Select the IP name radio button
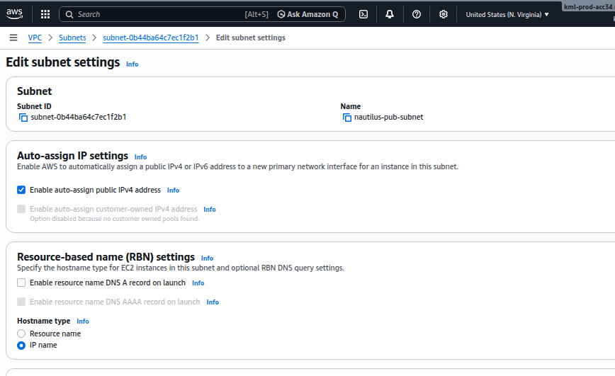The image size is (615, 376). [21, 345]
